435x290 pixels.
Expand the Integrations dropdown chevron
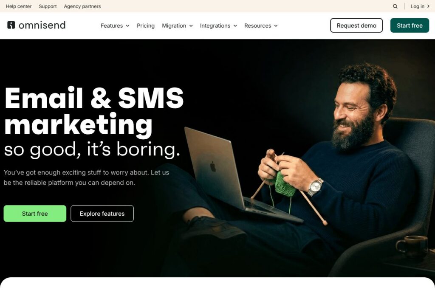(235, 26)
